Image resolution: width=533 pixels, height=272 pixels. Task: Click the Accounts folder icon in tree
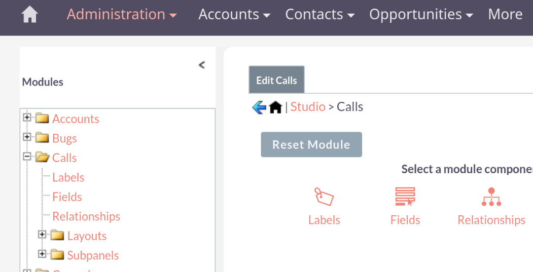tap(42, 118)
